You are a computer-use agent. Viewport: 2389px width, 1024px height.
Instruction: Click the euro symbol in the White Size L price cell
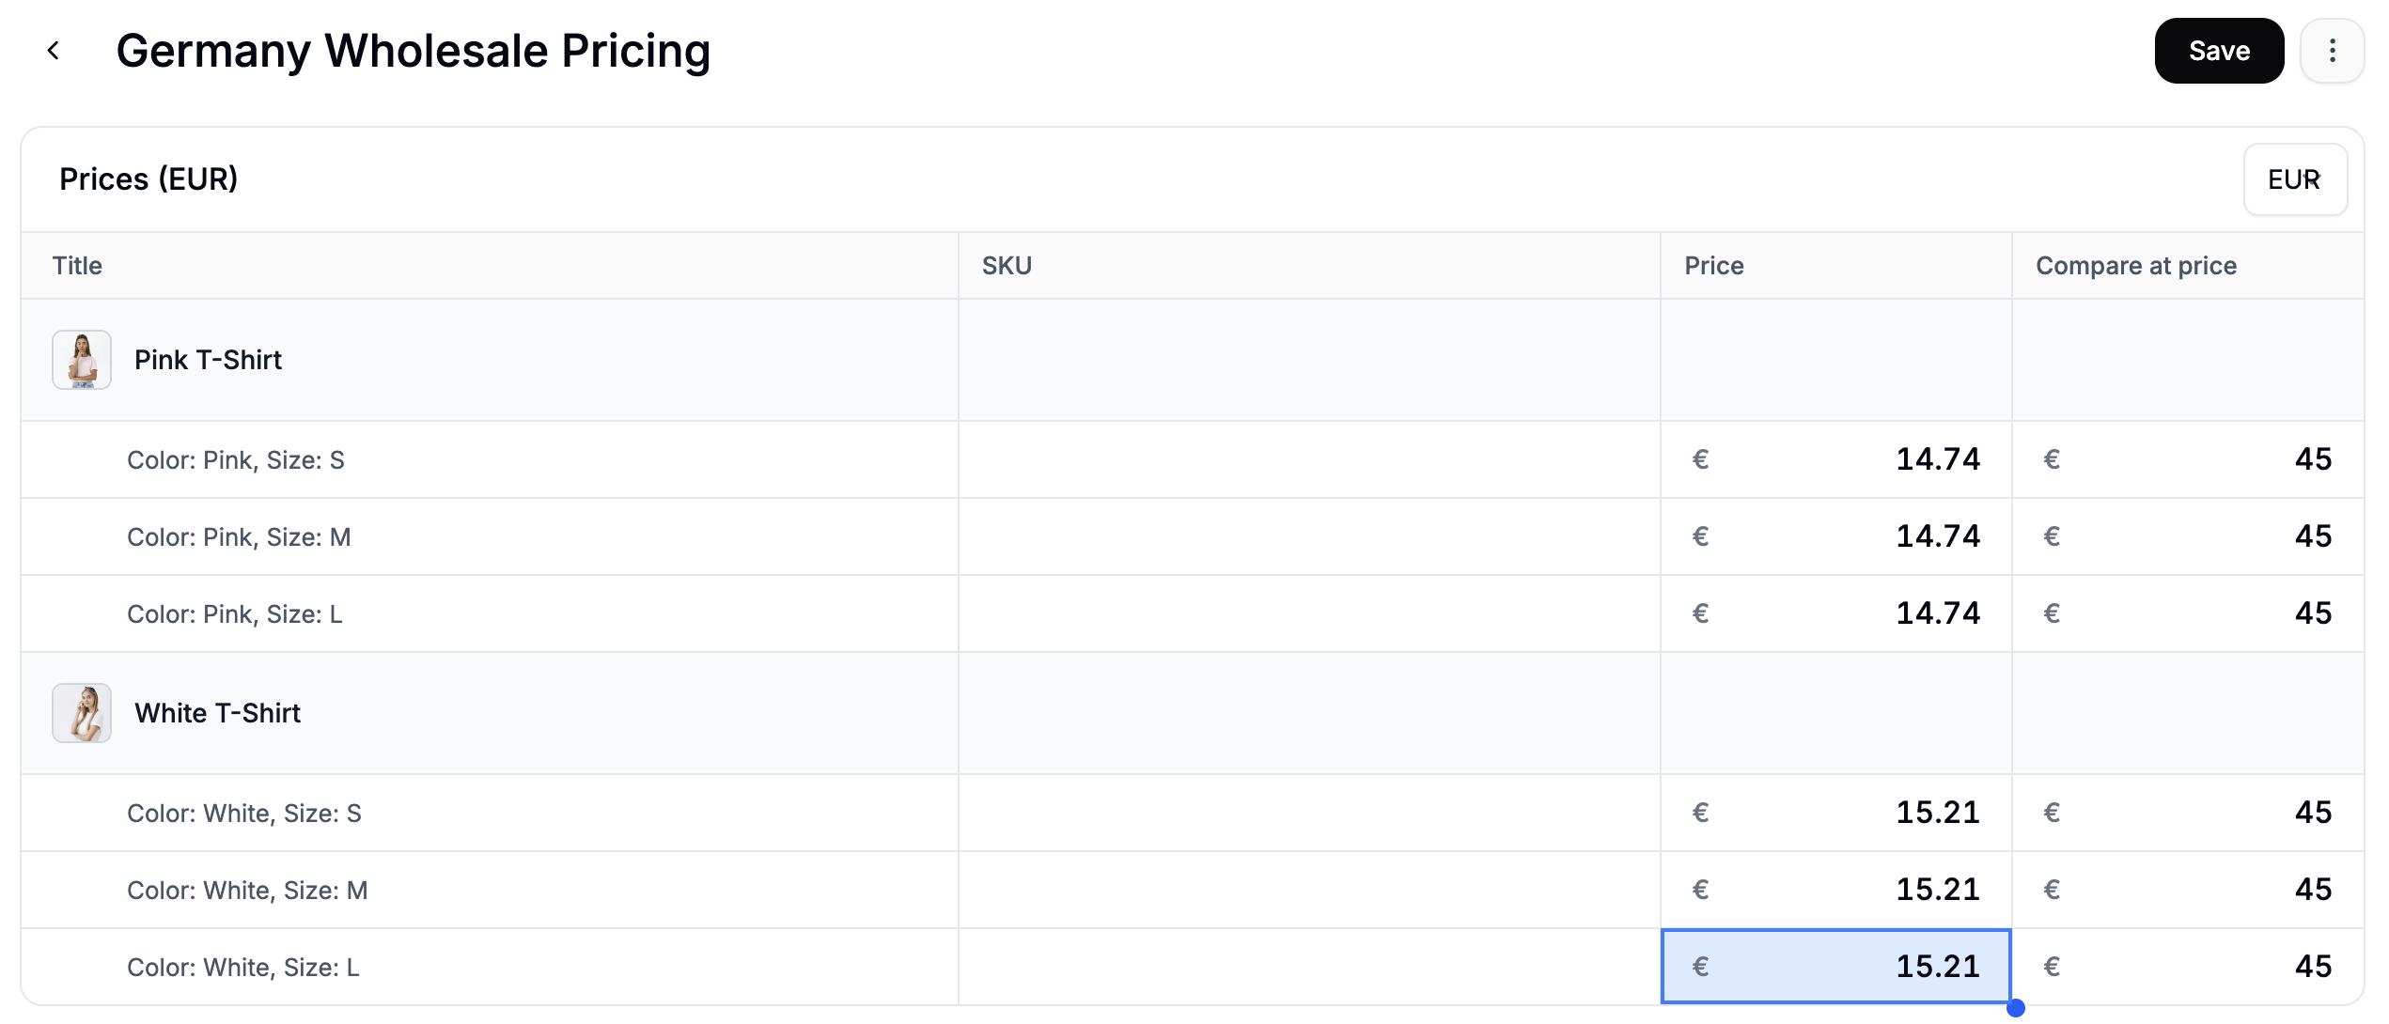1699,966
